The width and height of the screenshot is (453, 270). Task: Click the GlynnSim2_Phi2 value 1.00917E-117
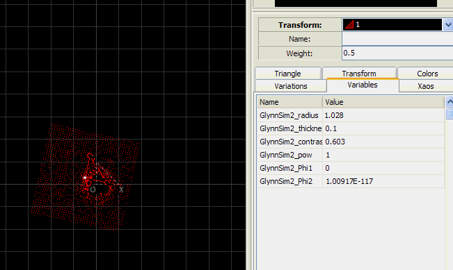349,181
